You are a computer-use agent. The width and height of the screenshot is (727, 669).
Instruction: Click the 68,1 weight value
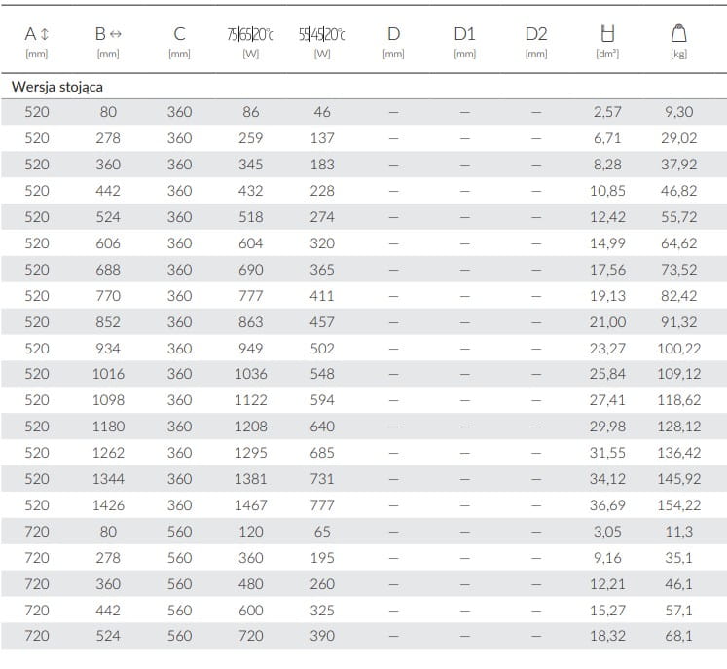678,636
